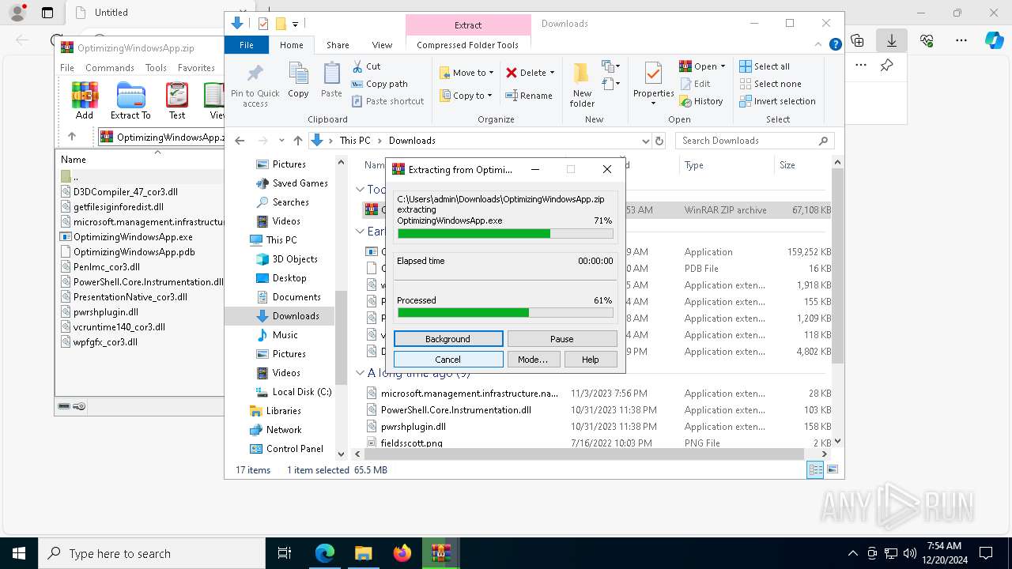Open Microsoft Edge from taskbar
Viewport: 1012px width, 569px height.
pyautogui.click(x=325, y=553)
